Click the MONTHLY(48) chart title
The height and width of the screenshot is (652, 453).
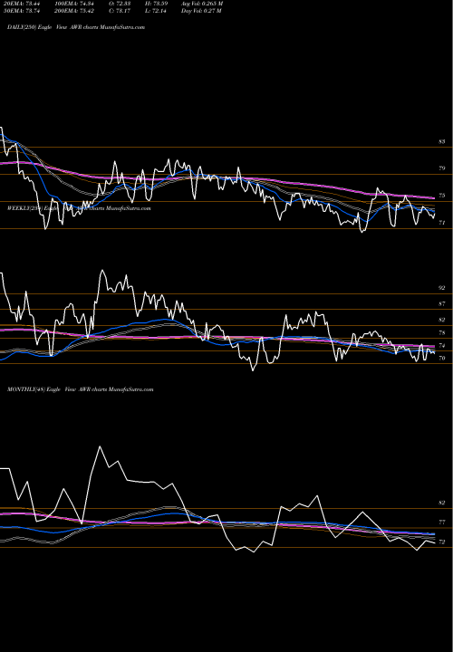[x=81, y=389]
